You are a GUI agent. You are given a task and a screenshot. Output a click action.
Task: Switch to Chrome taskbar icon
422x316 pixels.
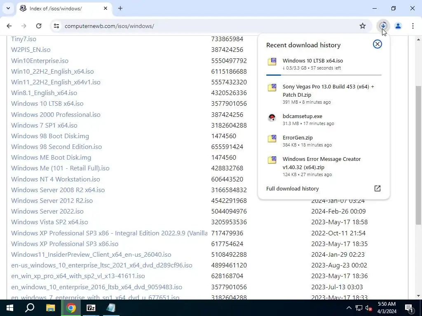point(71,308)
